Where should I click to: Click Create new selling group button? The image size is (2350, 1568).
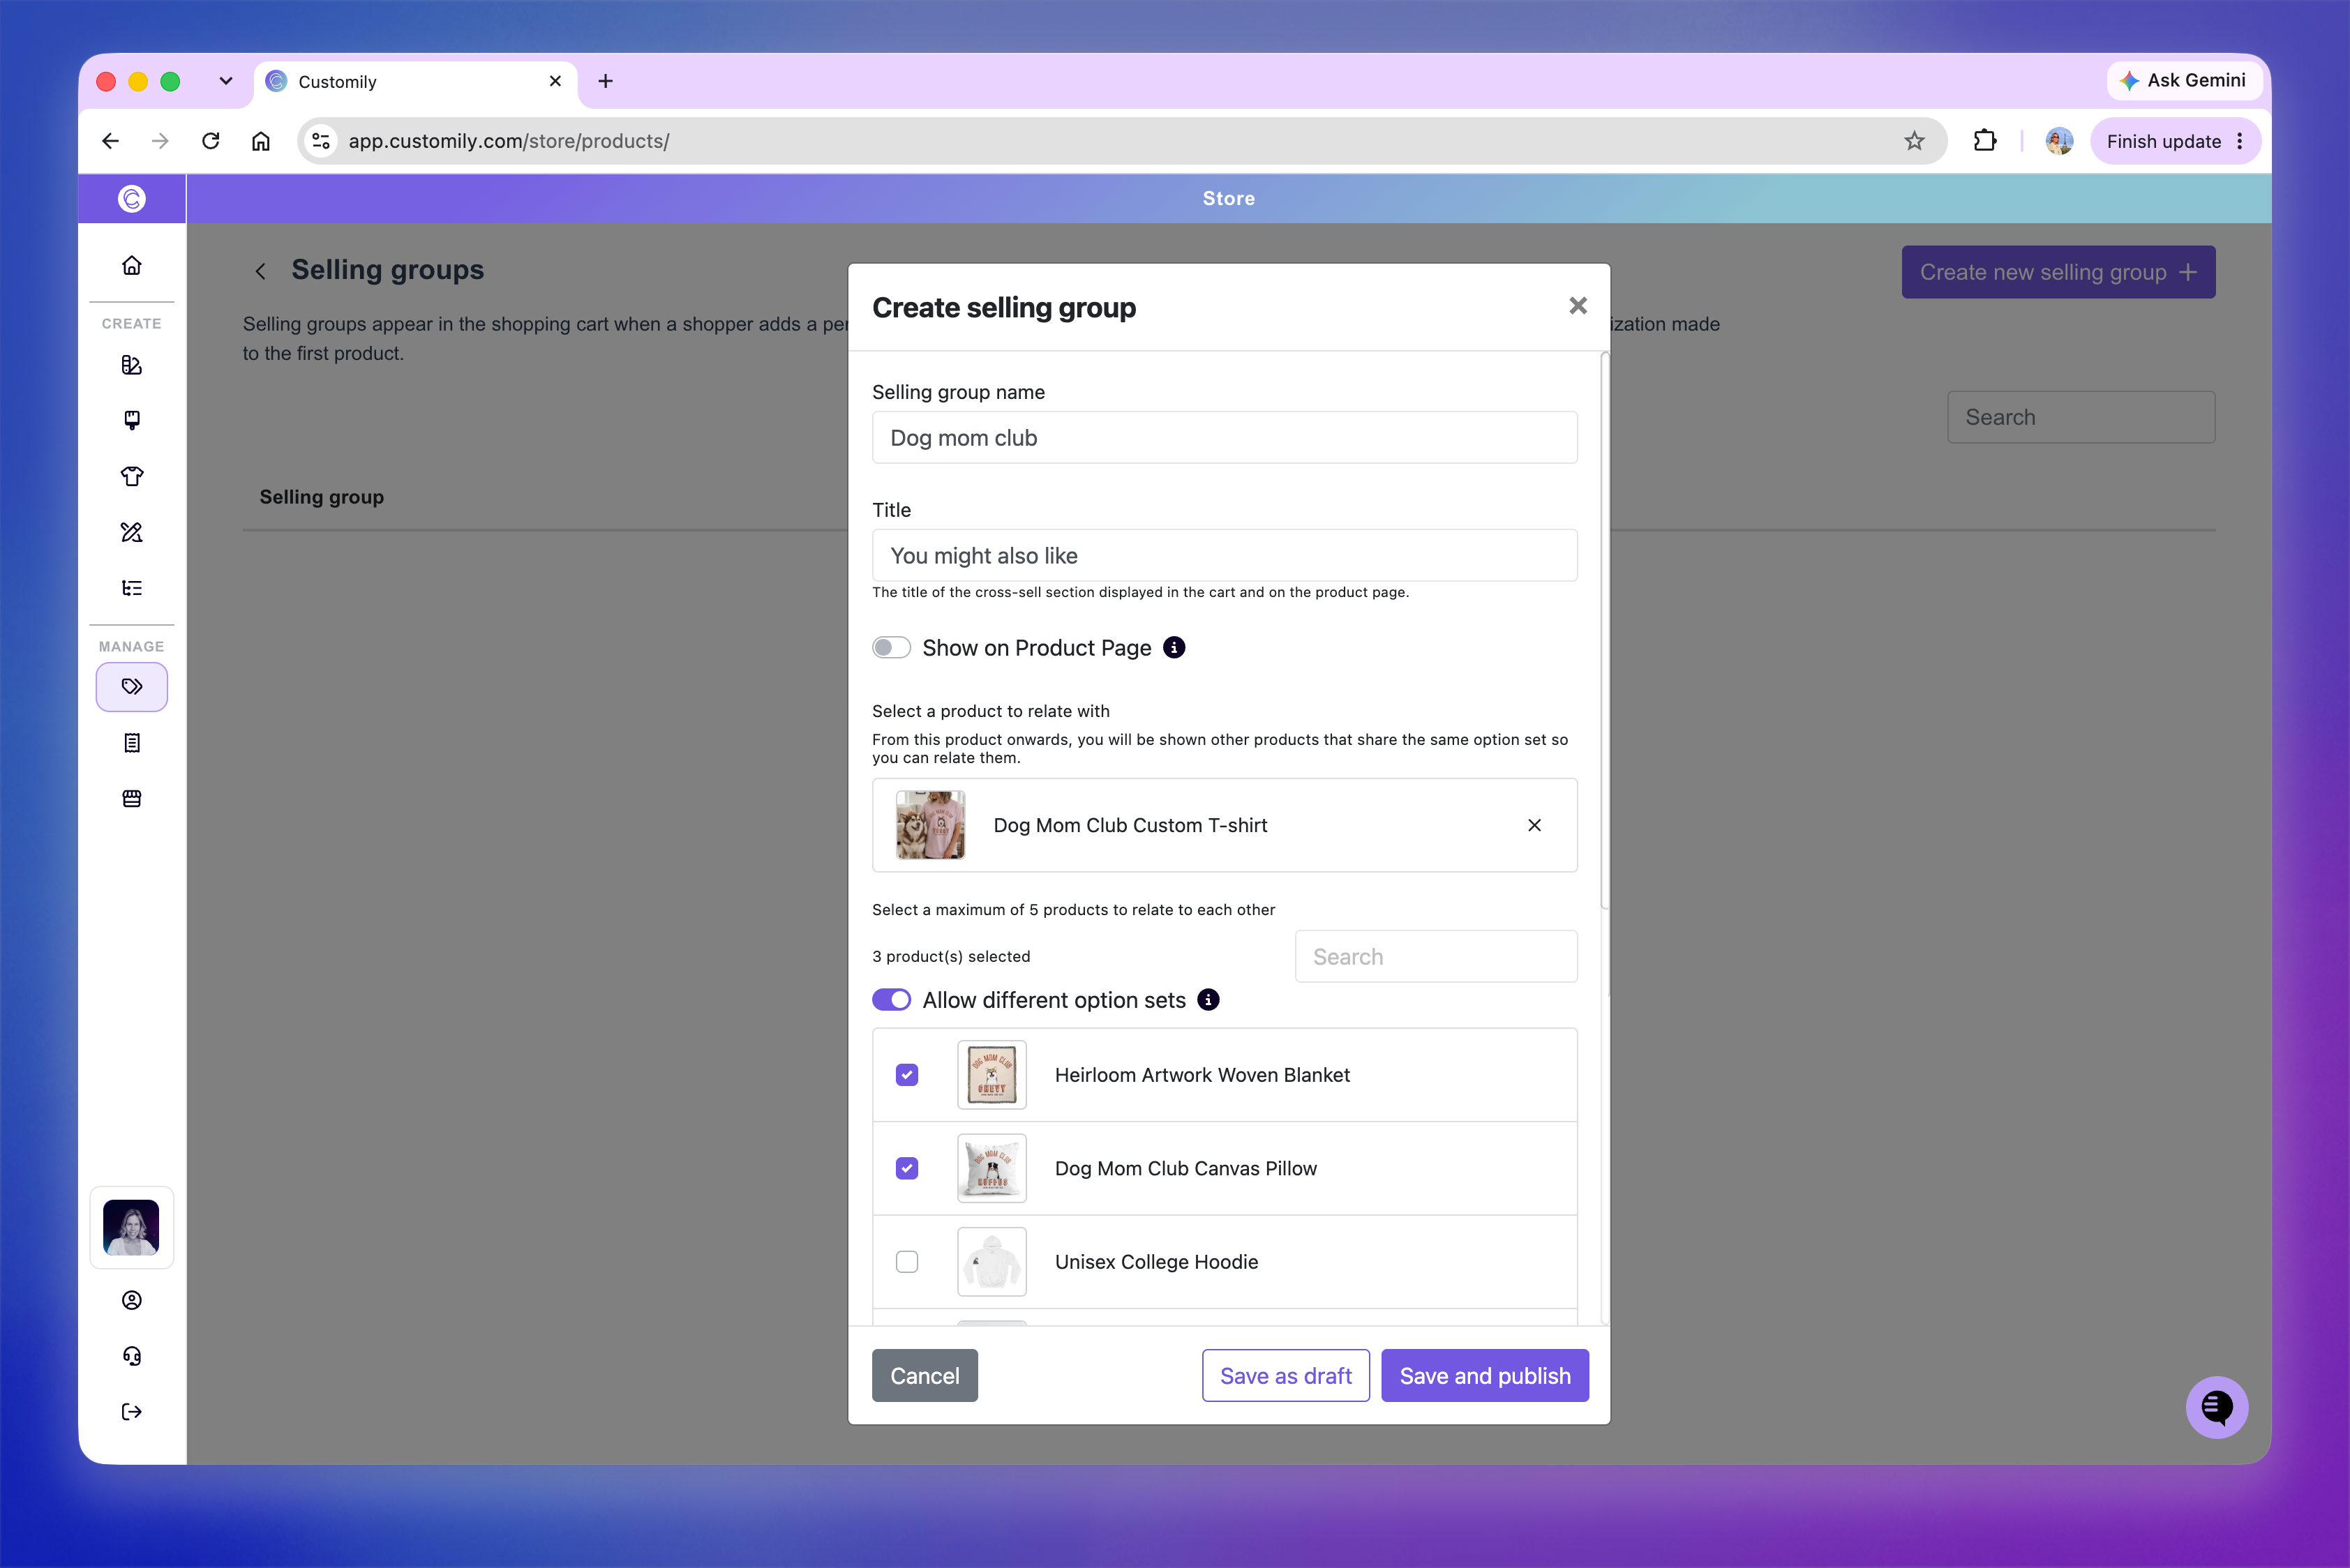[x=2058, y=272]
